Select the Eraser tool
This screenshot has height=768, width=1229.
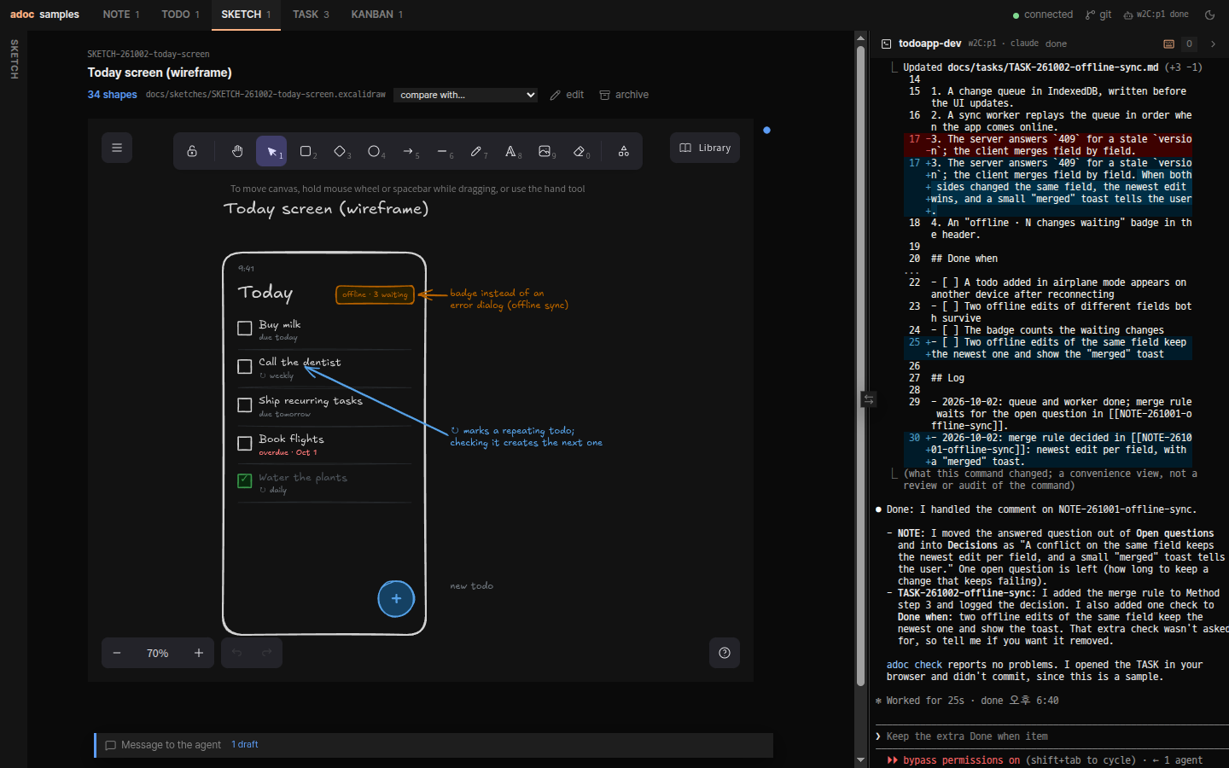(580, 151)
